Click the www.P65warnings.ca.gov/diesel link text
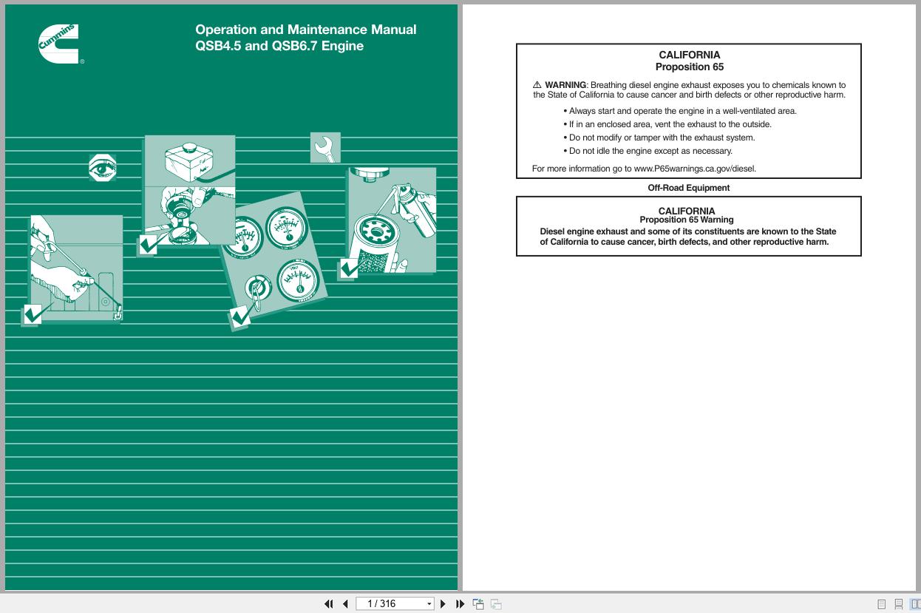Screen dimensions: 921x613 pos(695,169)
